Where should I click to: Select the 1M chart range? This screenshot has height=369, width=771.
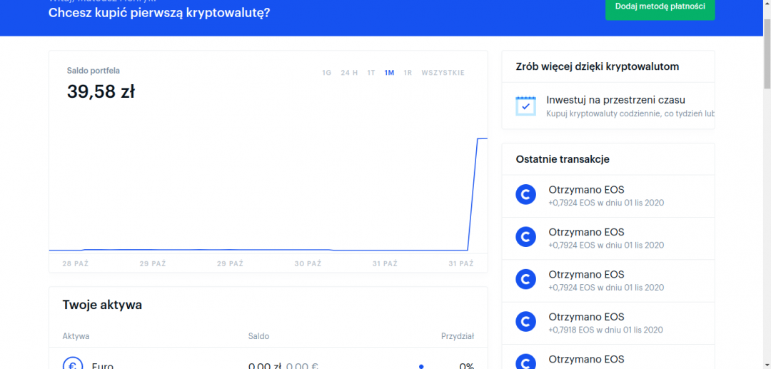(389, 73)
